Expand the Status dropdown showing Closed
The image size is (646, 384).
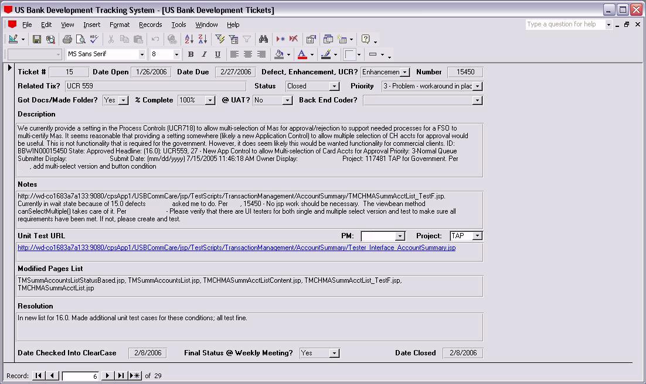point(334,87)
